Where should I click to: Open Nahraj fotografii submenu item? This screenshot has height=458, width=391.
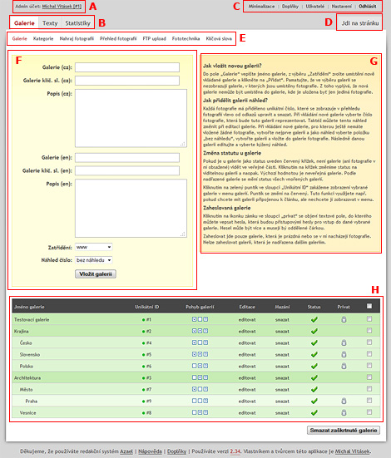pyautogui.click(x=77, y=38)
